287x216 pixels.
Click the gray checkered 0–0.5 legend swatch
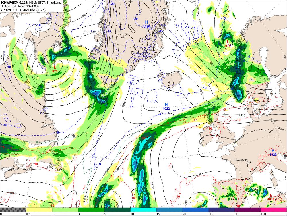pyautogui.click(x=13, y=210)
